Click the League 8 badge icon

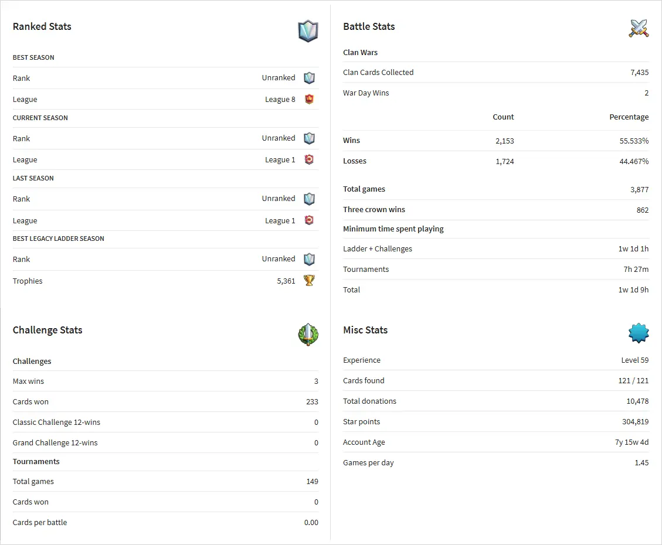(309, 99)
